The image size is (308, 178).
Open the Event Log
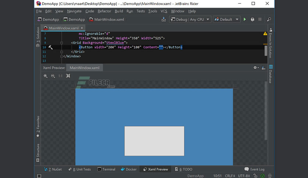pos(254,170)
